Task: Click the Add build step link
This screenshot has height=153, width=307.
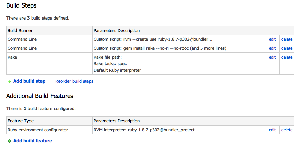Action: coord(29,81)
